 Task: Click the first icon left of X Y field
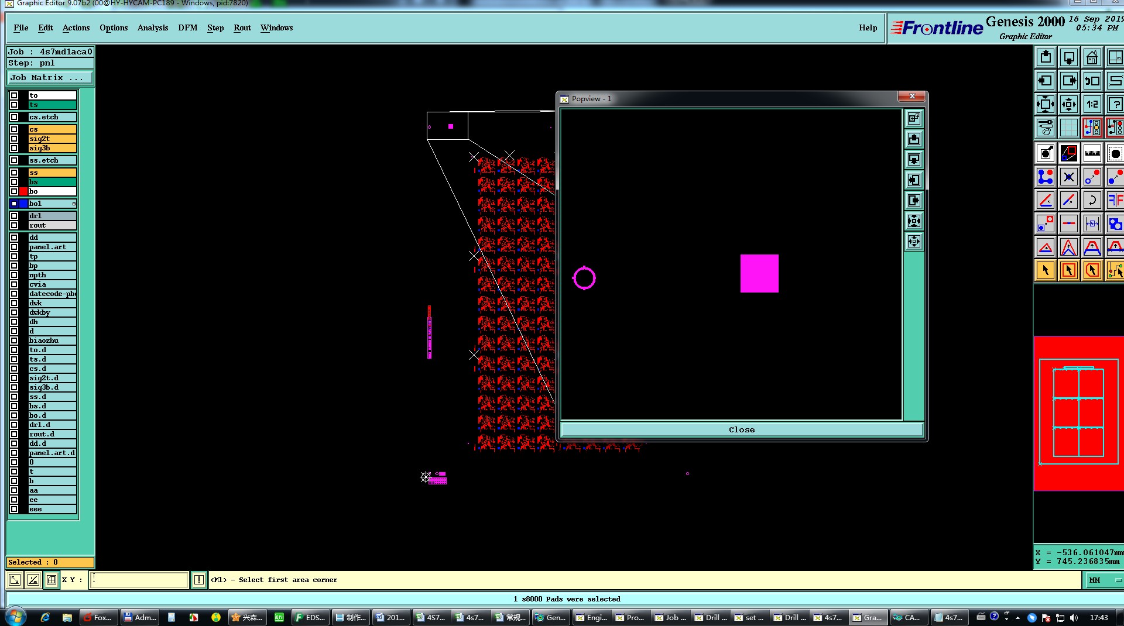[x=15, y=580]
